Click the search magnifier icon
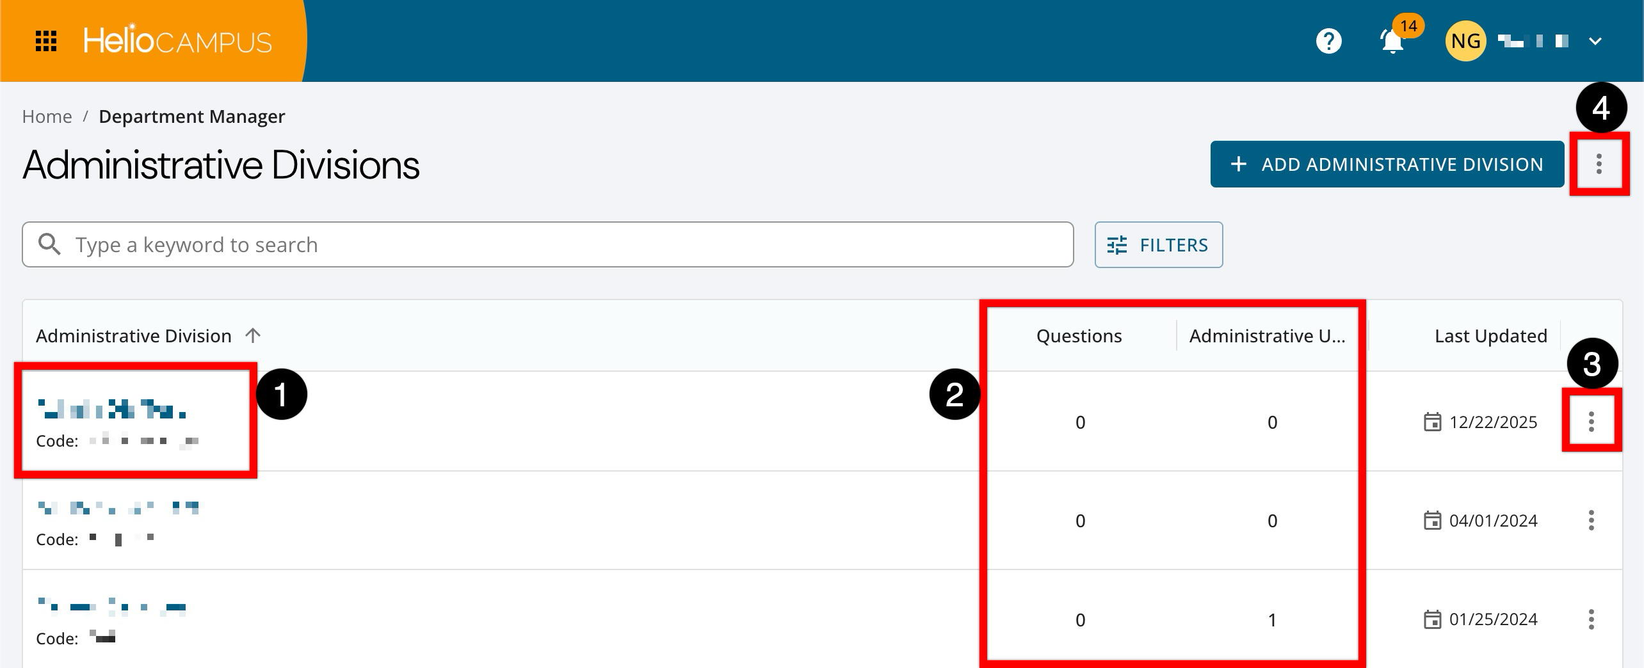1644x668 pixels. pos(49,244)
